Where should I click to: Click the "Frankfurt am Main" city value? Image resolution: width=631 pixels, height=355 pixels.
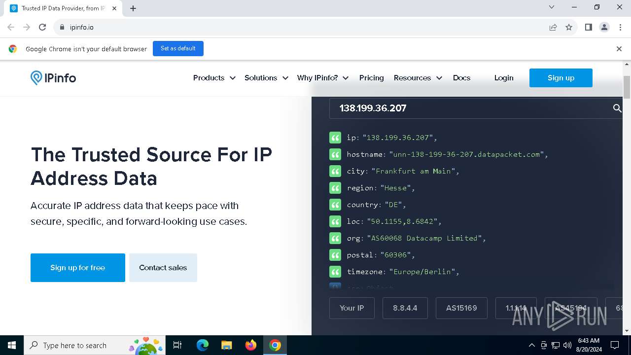coord(414,171)
